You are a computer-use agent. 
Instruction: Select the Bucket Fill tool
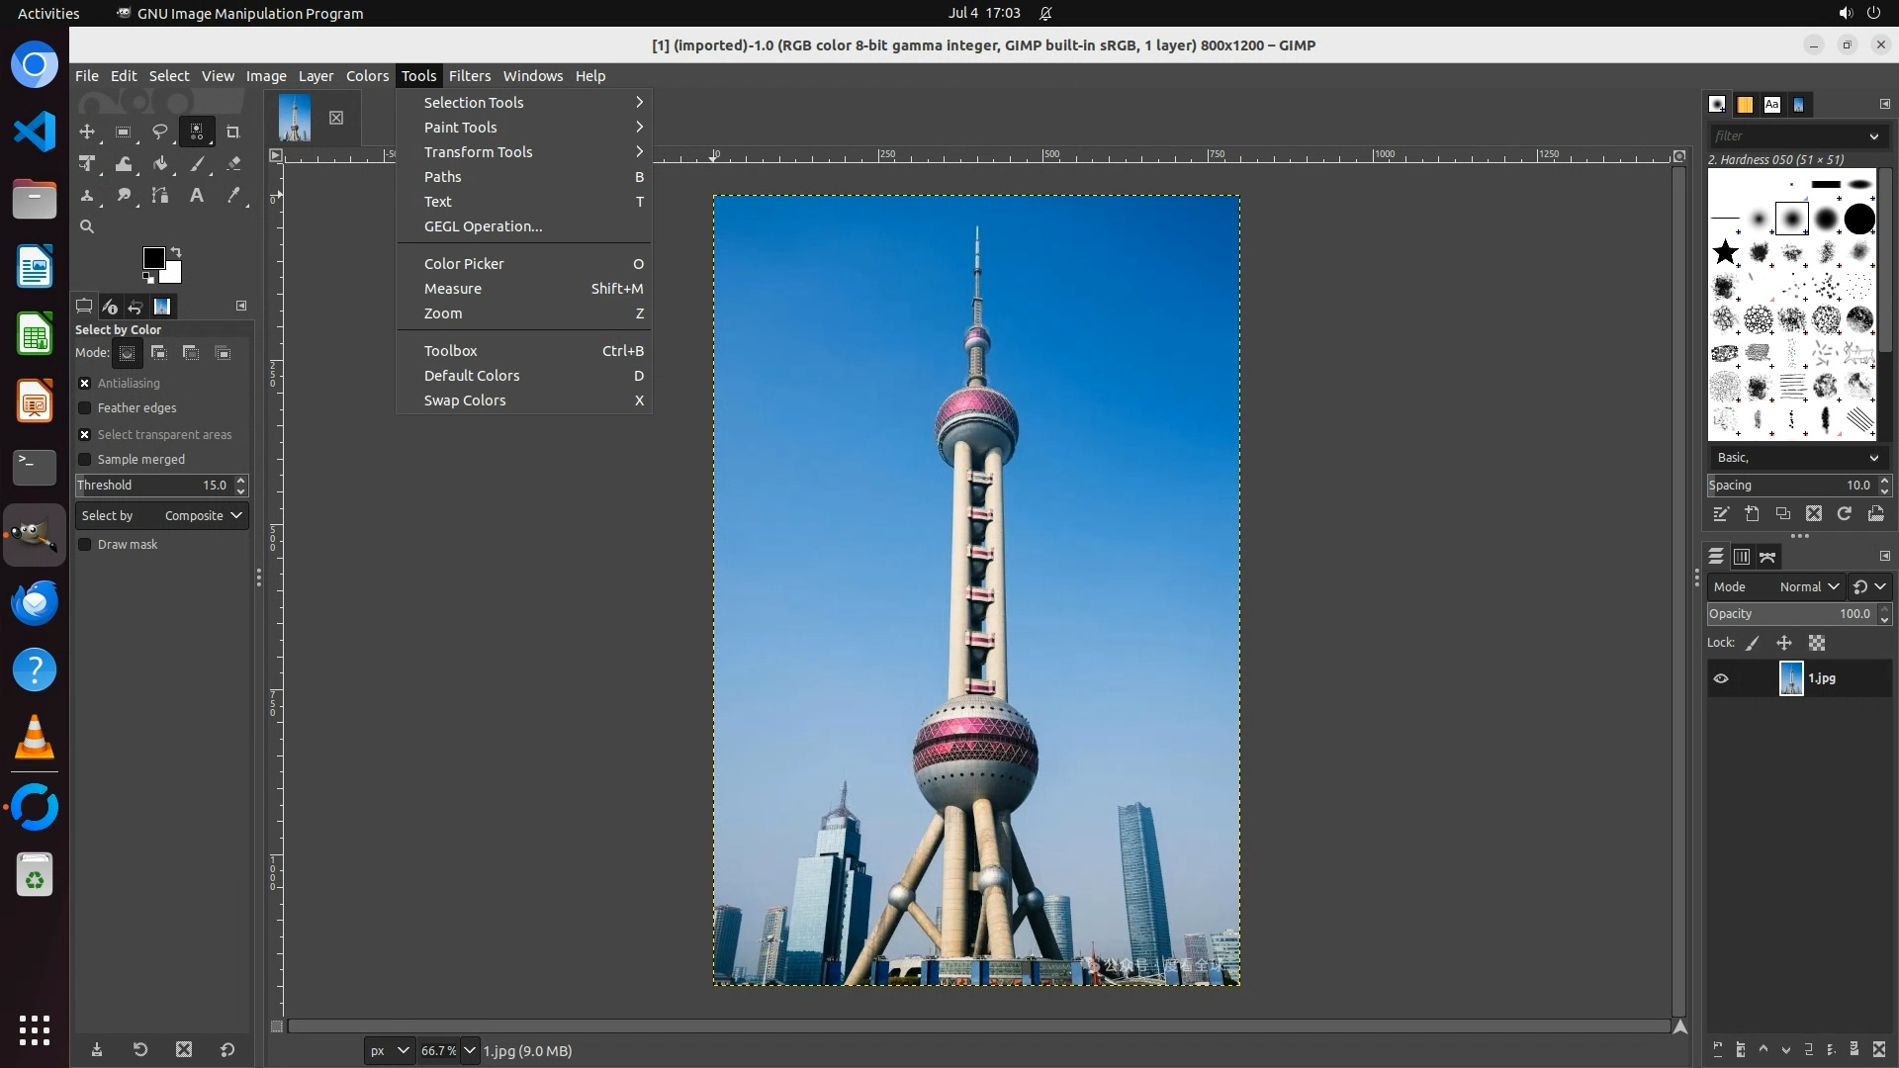click(x=160, y=164)
